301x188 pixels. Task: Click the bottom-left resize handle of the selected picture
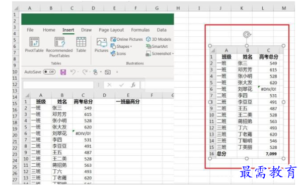click(210, 159)
